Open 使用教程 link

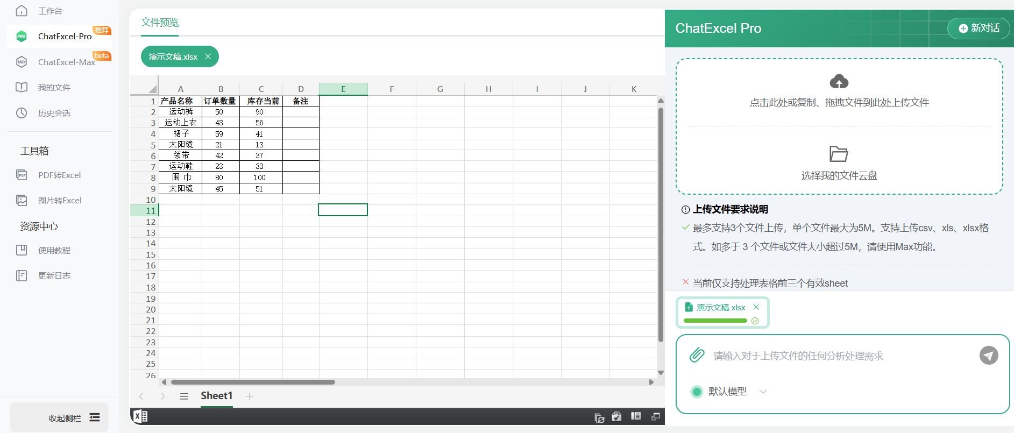point(54,250)
